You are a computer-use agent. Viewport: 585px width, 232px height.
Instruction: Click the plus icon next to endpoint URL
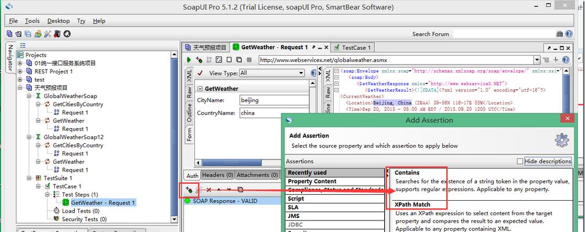pyautogui.click(x=556, y=60)
